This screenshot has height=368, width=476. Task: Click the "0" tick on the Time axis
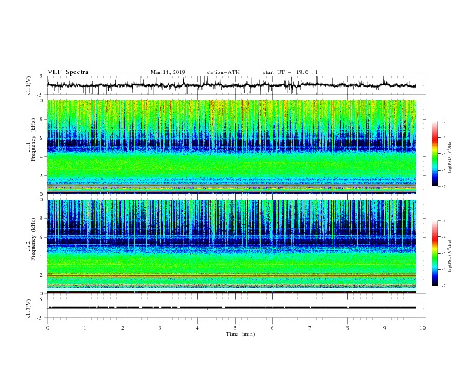pos(47,328)
